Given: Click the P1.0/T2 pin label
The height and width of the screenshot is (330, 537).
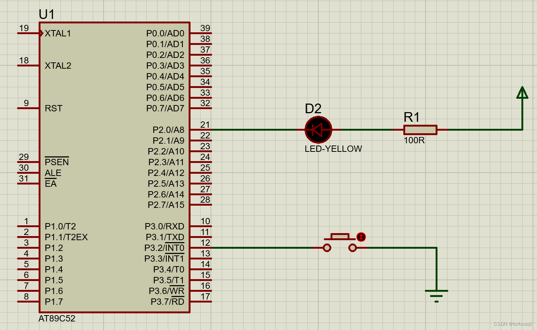Looking at the screenshot, I should pyautogui.click(x=61, y=226).
